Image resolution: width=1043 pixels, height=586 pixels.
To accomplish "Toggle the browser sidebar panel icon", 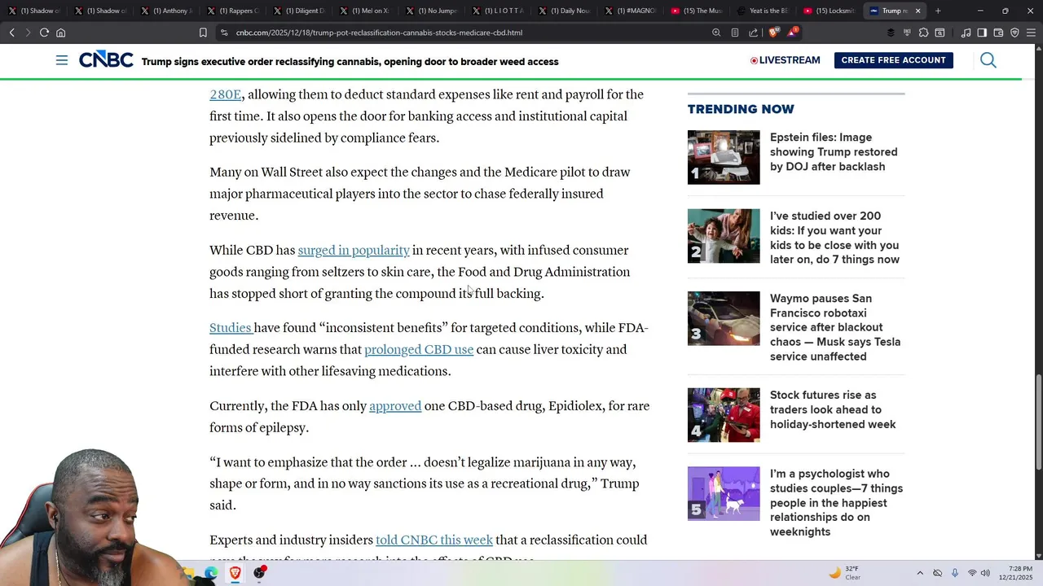I will pyautogui.click(x=982, y=33).
